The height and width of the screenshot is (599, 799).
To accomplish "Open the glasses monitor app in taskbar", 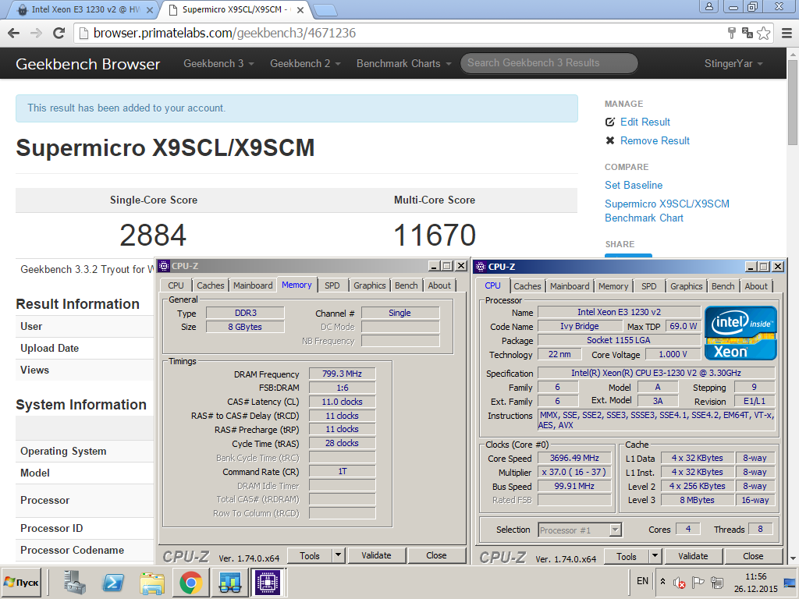I will pos(230,582).
